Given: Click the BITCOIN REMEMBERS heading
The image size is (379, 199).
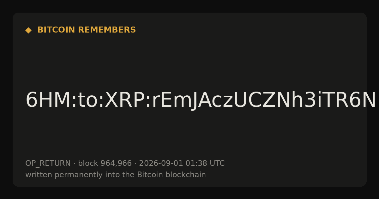Looking at the screenshot, I should point(87,30).
